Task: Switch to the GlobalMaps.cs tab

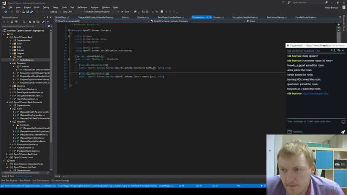Action: coord(62,17)
